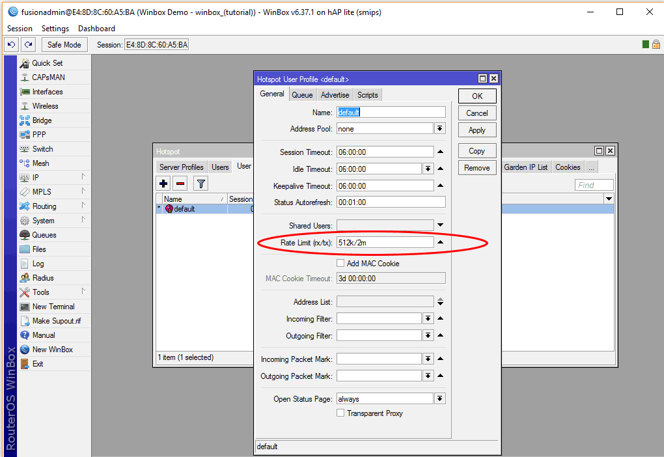Click the Find search box in Hotspot

(594, 185)
